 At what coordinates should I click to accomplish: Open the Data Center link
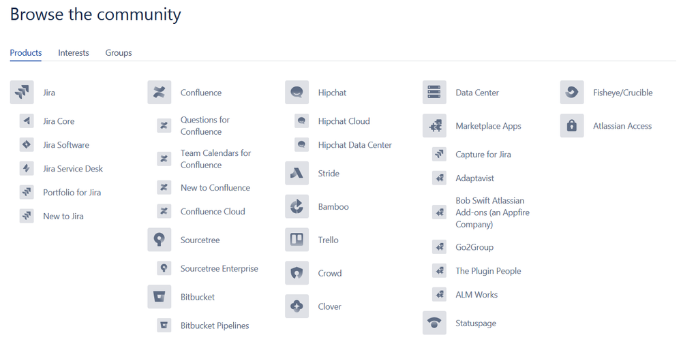[477, 93]
